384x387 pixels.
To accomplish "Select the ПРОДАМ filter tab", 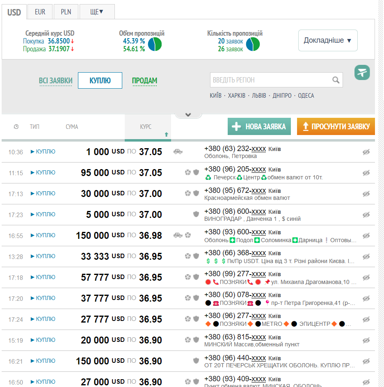I will pos(144,81).
